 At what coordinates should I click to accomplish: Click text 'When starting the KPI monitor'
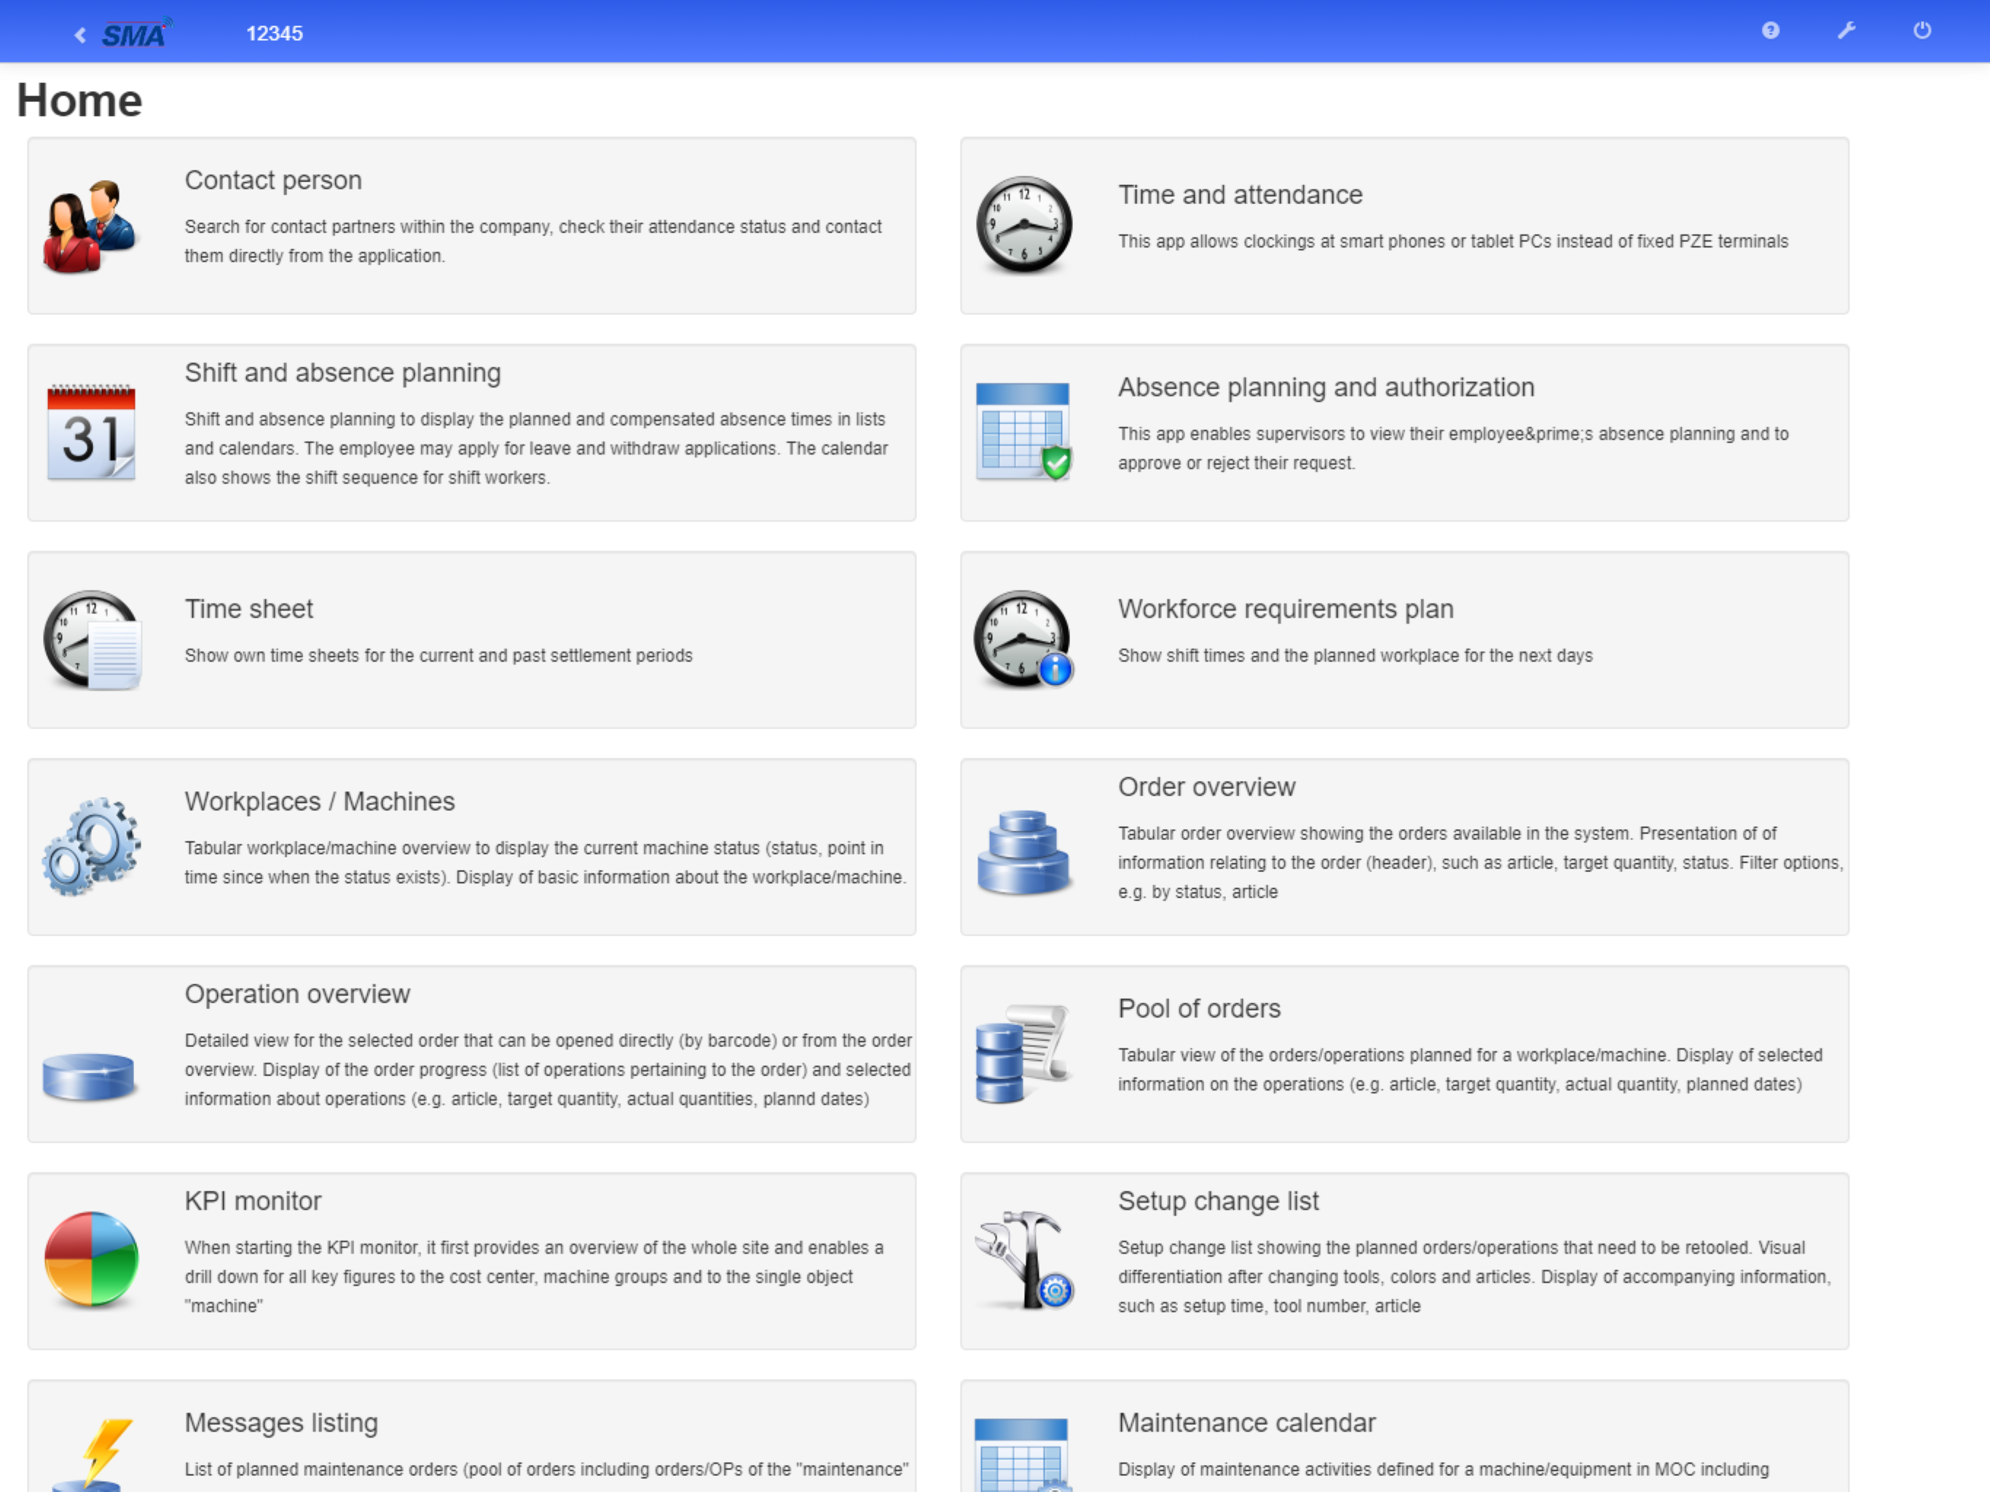(301, 1247)
